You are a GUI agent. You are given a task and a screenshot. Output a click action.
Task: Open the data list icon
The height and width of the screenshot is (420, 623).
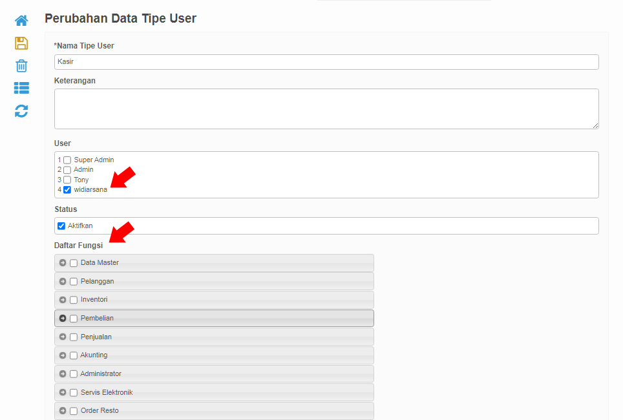pyautogui.click(x=21, y=88)
